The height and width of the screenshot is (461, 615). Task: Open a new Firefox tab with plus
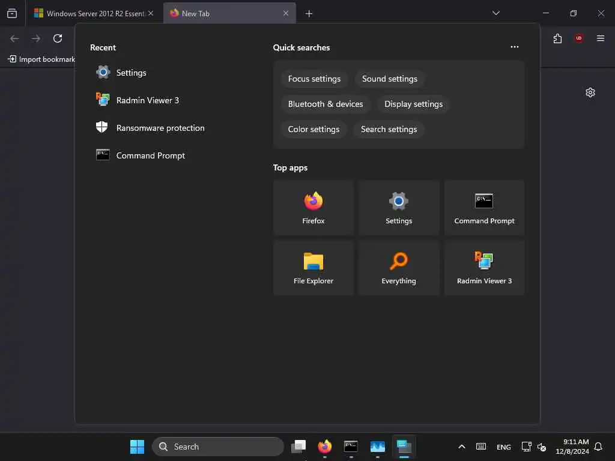[x=309, y=14]
